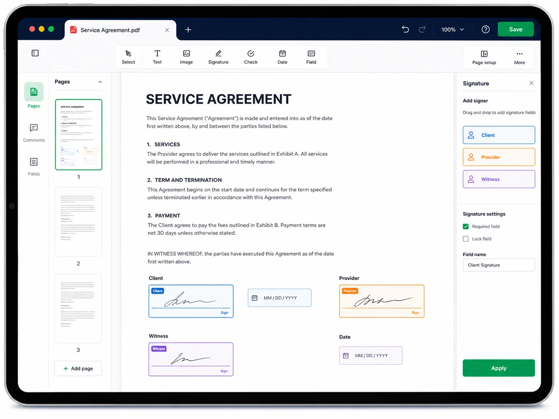Click the PDF file icon in tab
Screen dimensions: 559x419
pyautogui.click(x=73, y=30)
